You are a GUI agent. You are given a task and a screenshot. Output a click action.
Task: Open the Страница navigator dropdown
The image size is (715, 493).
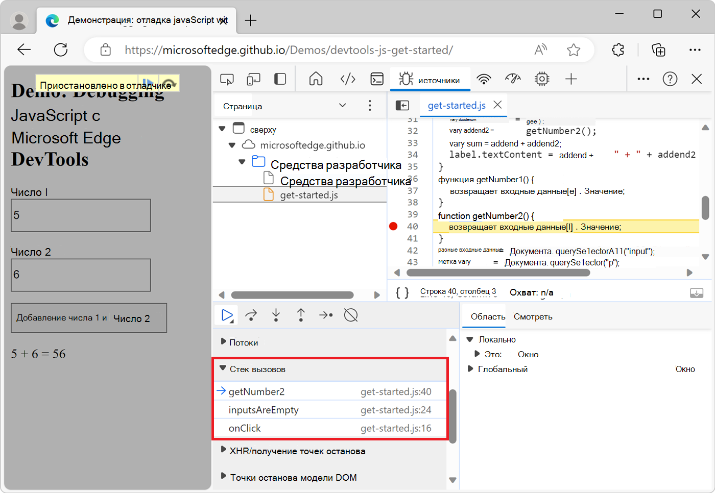[x=343, y=106]
